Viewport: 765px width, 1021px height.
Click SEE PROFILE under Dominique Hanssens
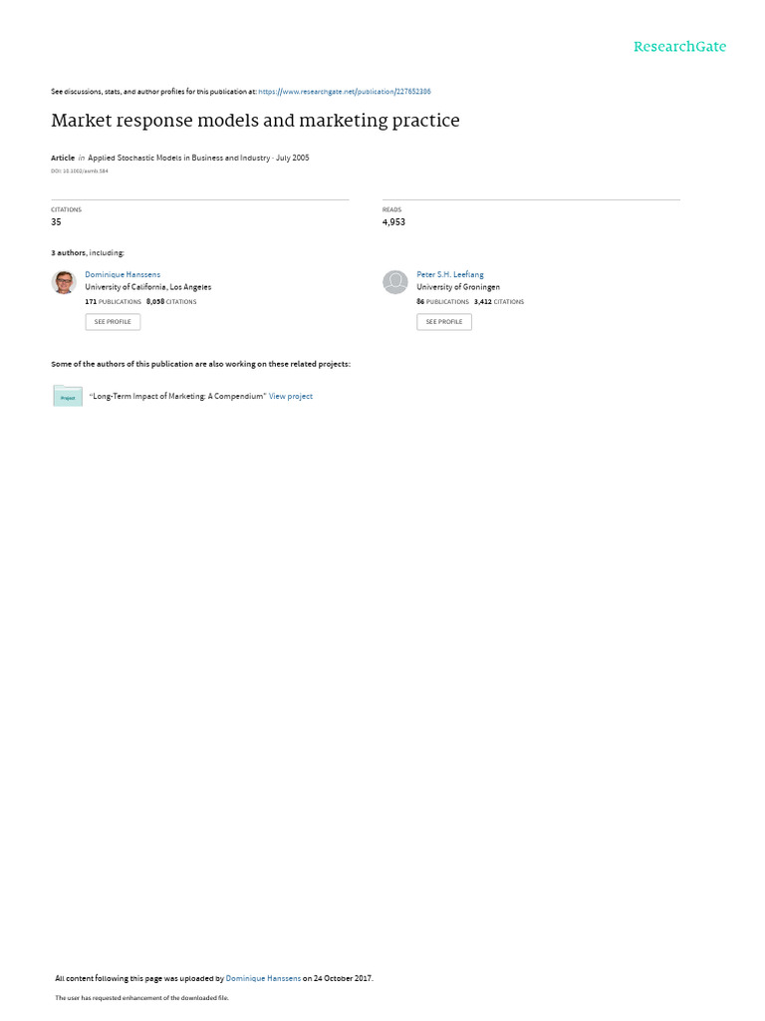[x=113, y=322]
